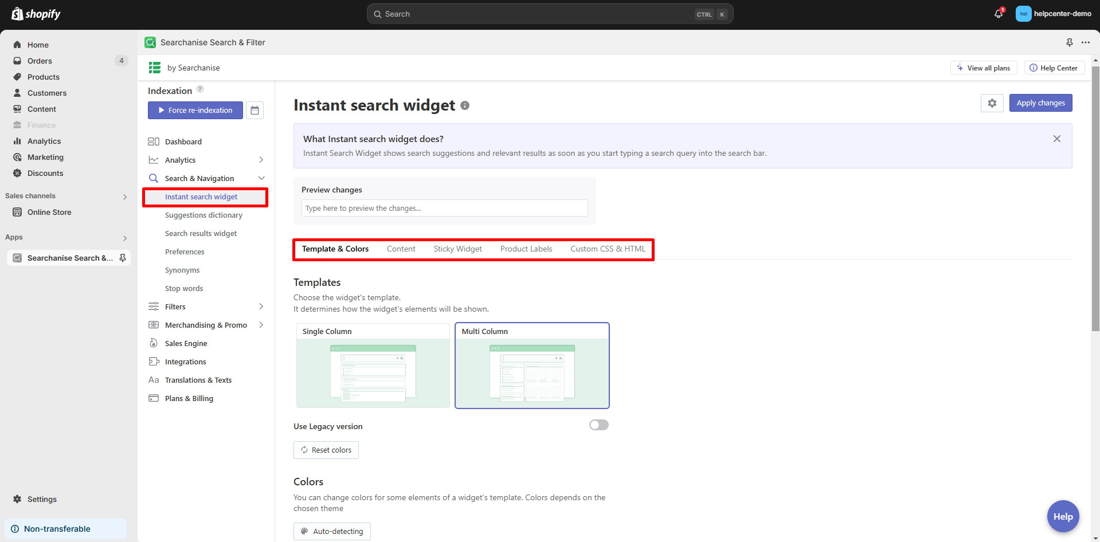
Task: Open the Dashboard section in app sidebar
Action: click(182, 142)
